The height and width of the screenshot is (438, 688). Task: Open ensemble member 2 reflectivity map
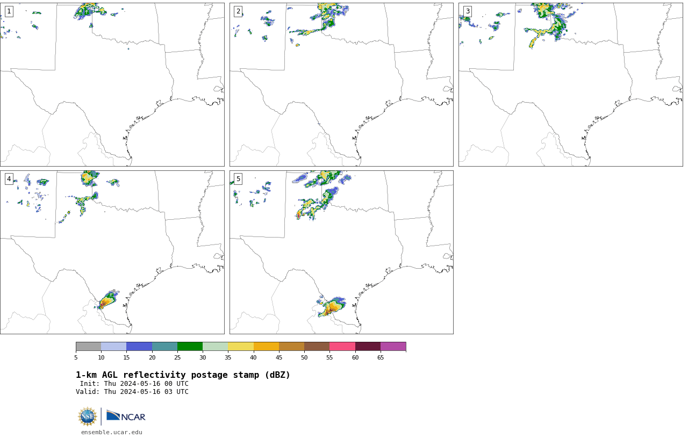tap(341, 84)
